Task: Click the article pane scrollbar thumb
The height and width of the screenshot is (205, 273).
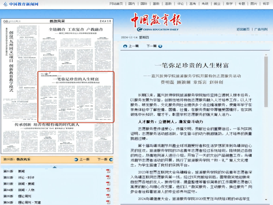Action: click(266, 82)
